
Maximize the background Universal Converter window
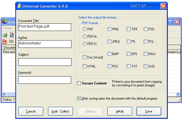point(171,22)
